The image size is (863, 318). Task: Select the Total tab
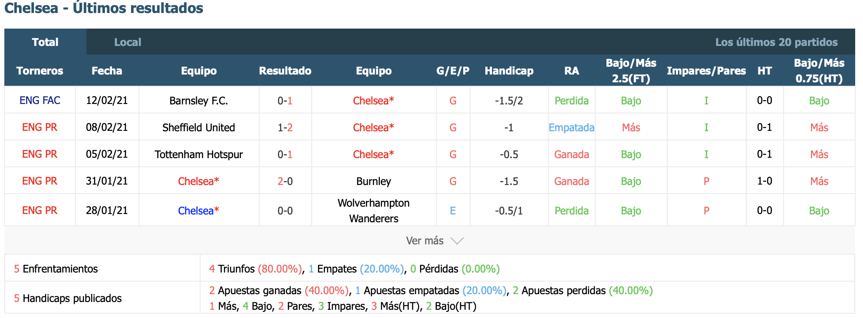[45, 42]
